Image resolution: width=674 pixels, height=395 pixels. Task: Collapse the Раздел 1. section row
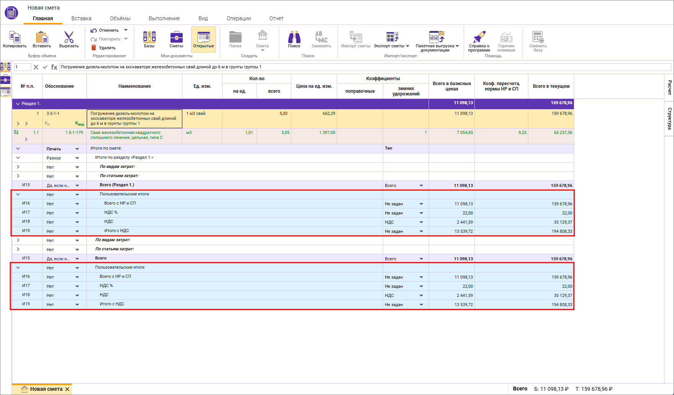pos(18,103)
